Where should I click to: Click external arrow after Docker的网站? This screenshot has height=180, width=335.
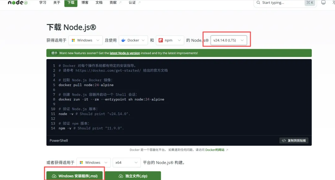point(227,150)
